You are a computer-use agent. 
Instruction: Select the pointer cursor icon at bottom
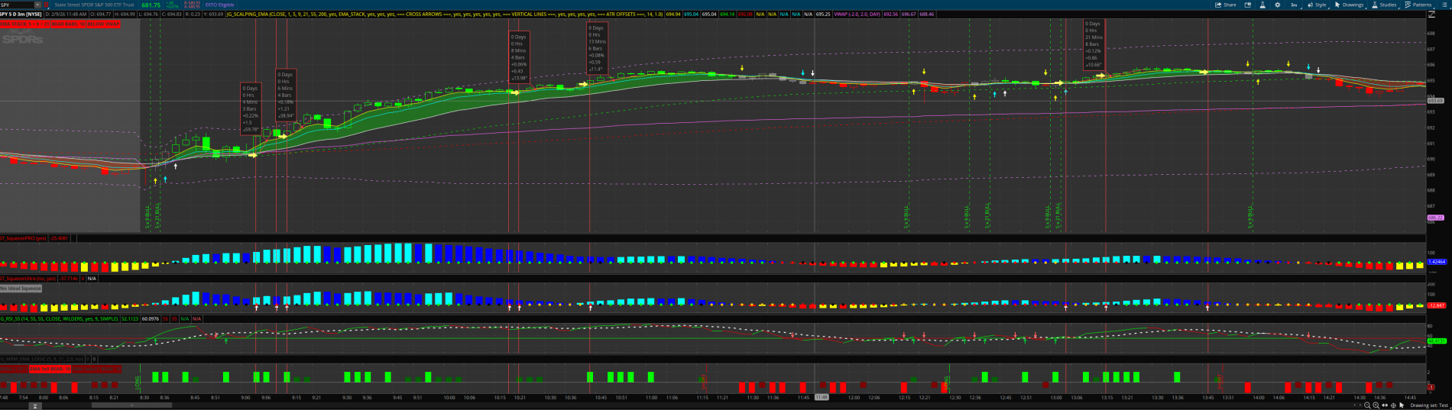tap(1402, 405)
